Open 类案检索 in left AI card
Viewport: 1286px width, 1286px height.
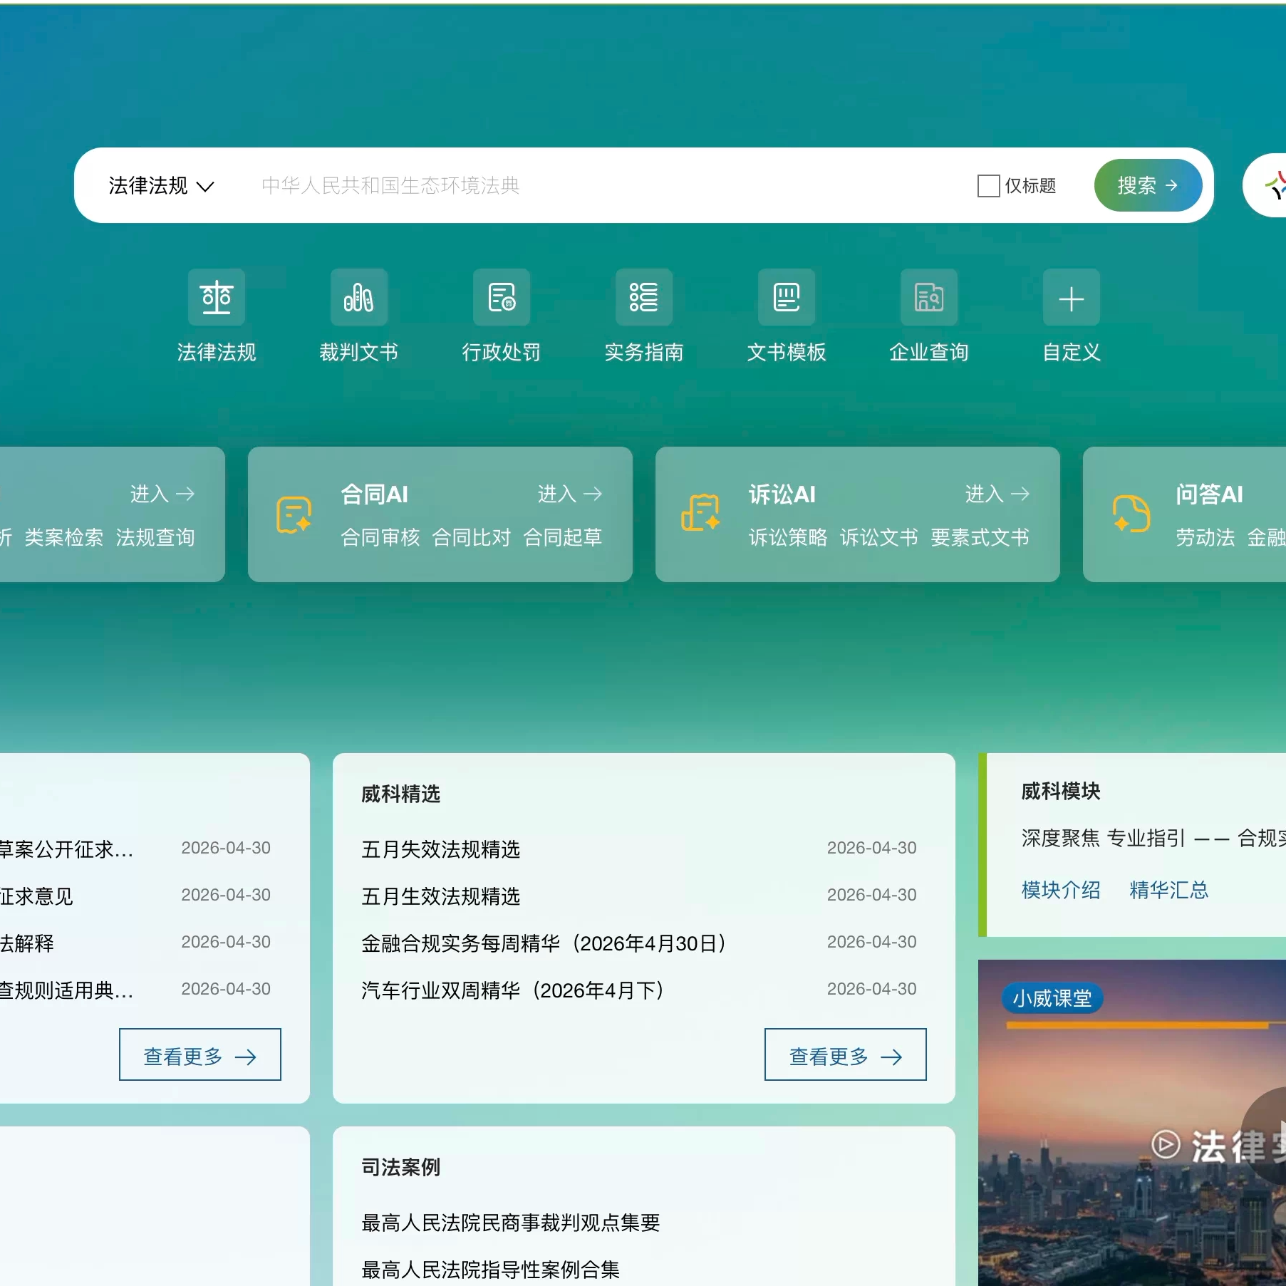(64, 537)
